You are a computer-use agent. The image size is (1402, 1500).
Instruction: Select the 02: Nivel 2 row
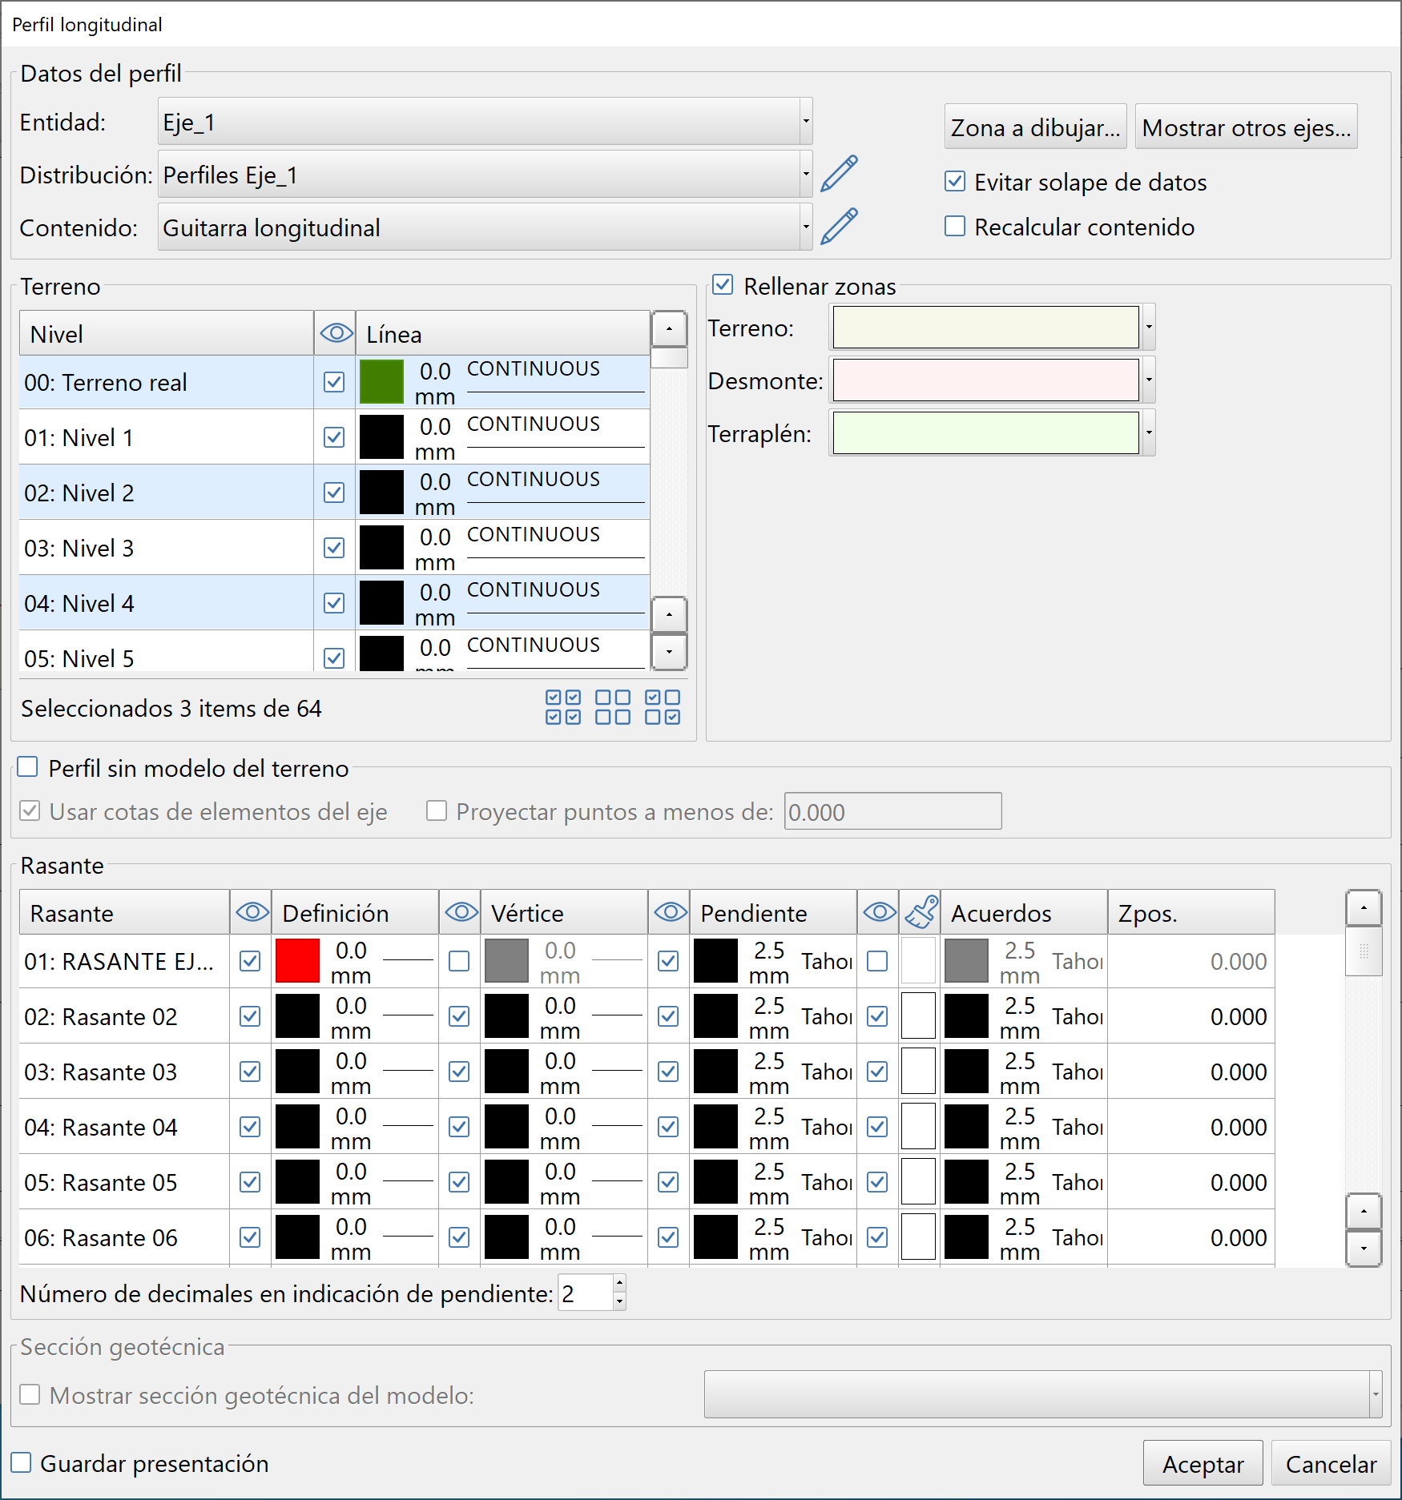[166, 493]
